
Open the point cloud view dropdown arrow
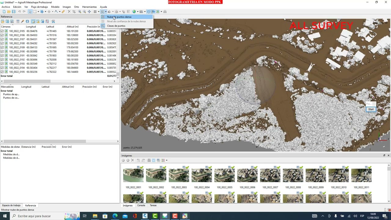point(99,12)
